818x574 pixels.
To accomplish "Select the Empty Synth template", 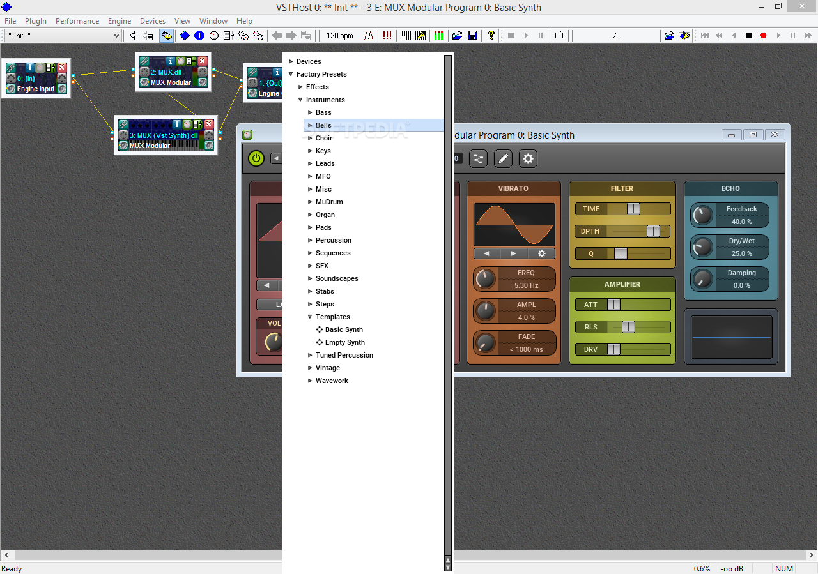I will point(345,342).
